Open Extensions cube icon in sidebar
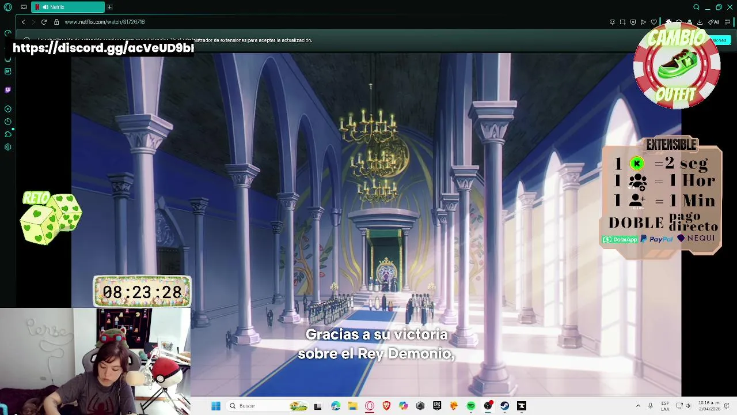 (8, 134)
